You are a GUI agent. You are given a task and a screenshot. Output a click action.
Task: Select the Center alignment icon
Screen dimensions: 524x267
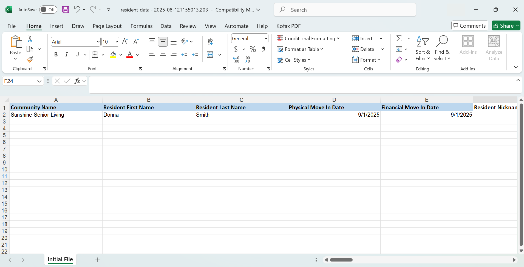point(163,54)
